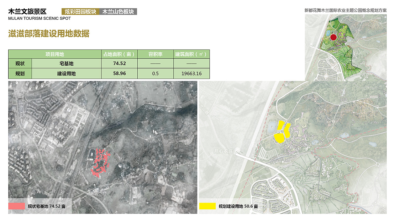Image resolution: width=395 pixels, height=222 pixels.
Task: Click the 宅基地 table cell
Action: 67,64
